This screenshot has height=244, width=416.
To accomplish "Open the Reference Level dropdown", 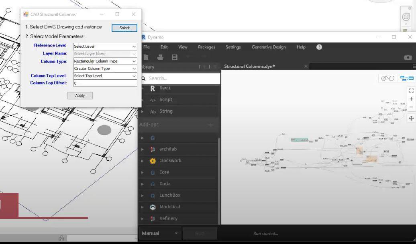I will [105, 46].
